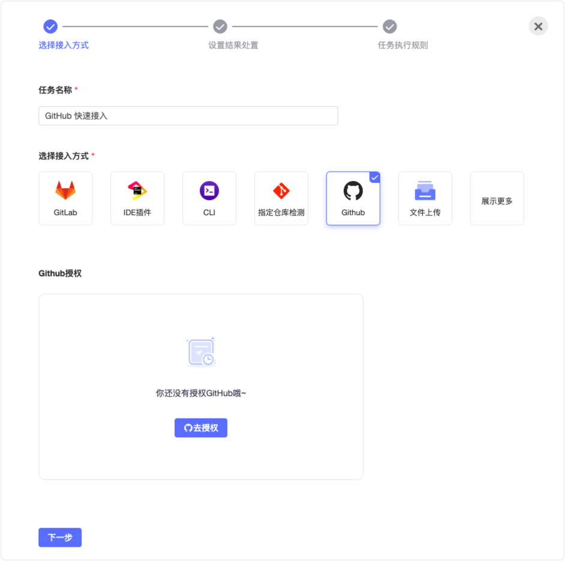Choose the IDE插件 JetBrains icon
The image size is (565, 561).
(137, 191)
